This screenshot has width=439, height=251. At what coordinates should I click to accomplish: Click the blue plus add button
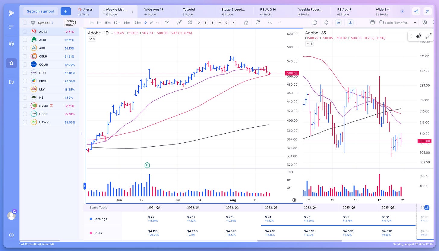66,11
